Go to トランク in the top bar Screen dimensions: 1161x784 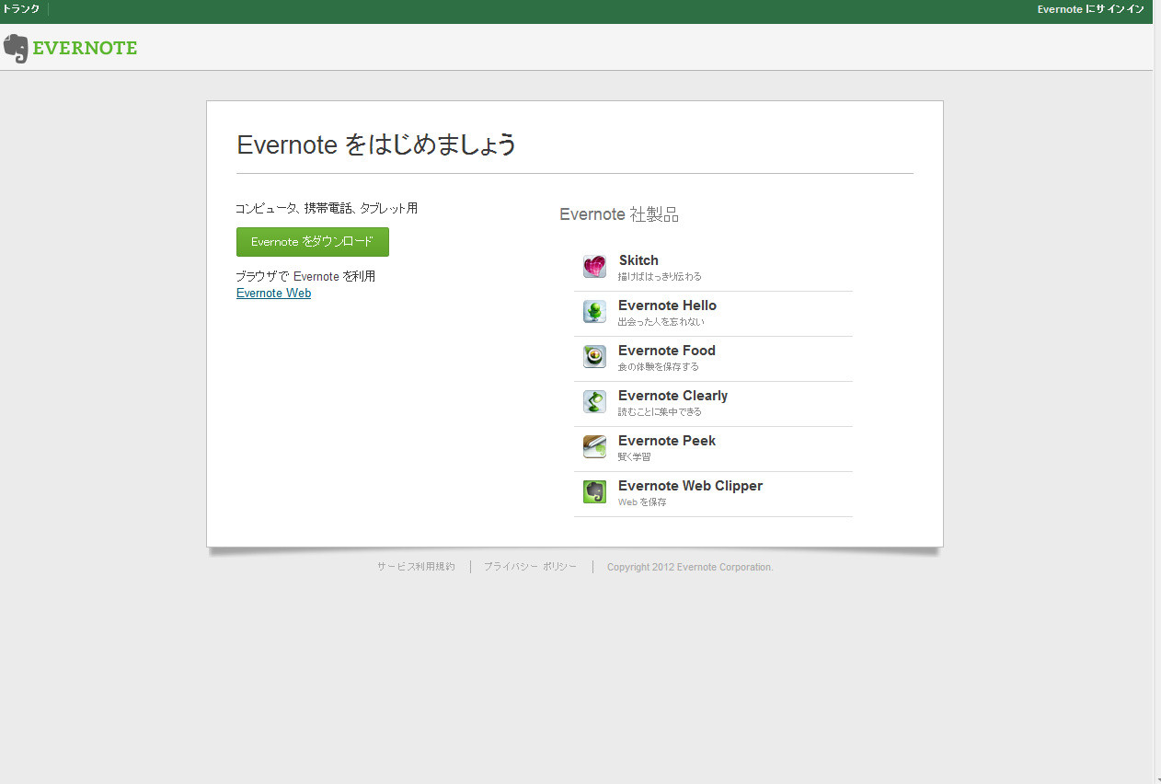(x=22, y=9)
